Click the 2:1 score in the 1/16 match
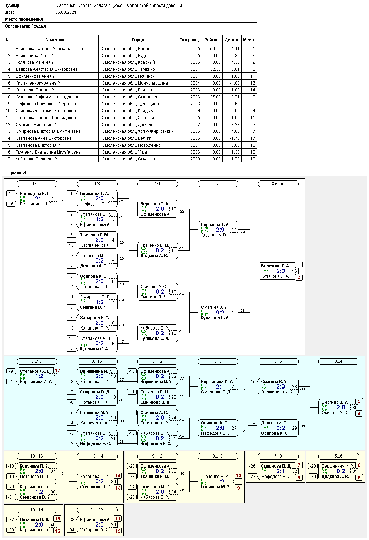Screen dimensions: 369x540 (x=39, y=199)
